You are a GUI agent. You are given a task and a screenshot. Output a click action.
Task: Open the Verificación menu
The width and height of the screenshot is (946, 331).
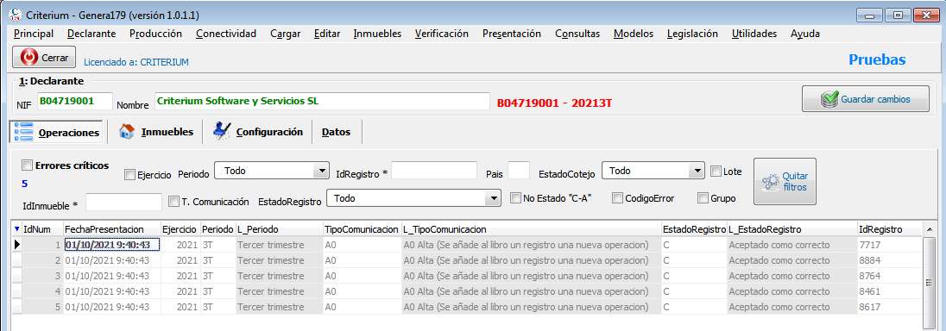(x=442, y=34)
